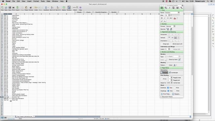
Task: Toggle the Toolbox toolbar icon
Action: click(69, 8)
